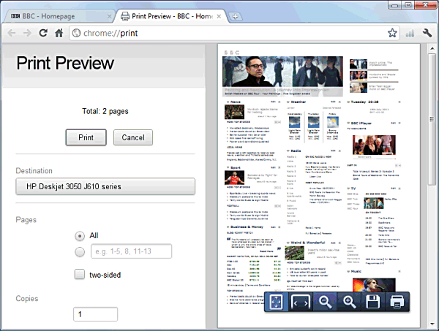Click the BBC iPlayer image in preview
Screen dimensions: 439x331
(374, 145)
